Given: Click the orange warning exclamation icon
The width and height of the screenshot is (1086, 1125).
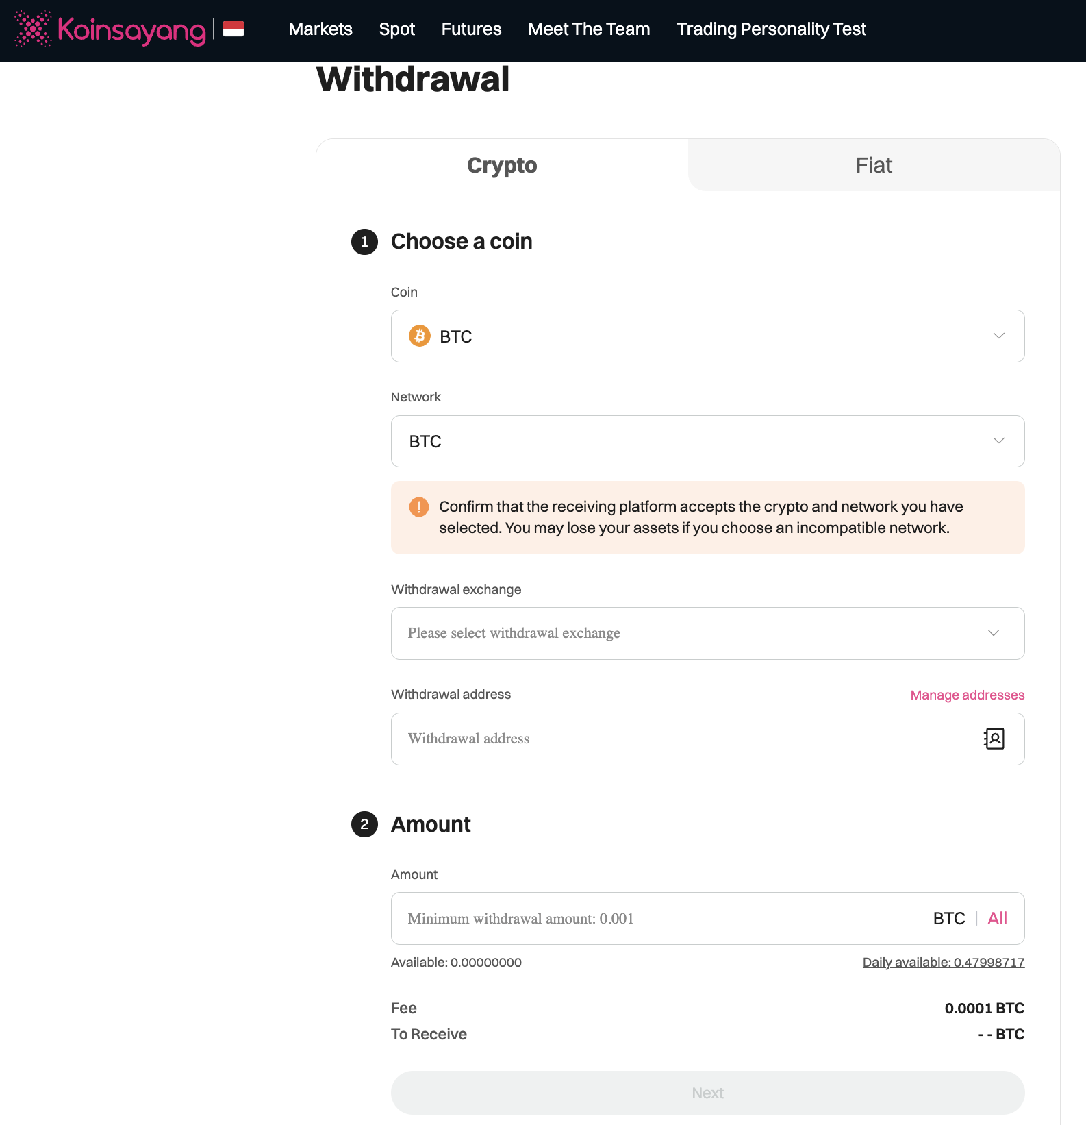Looking at the screenshot, I should click(419, 507).
